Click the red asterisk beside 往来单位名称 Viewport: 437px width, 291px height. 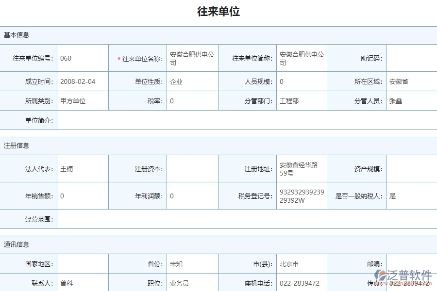point(118,58)
